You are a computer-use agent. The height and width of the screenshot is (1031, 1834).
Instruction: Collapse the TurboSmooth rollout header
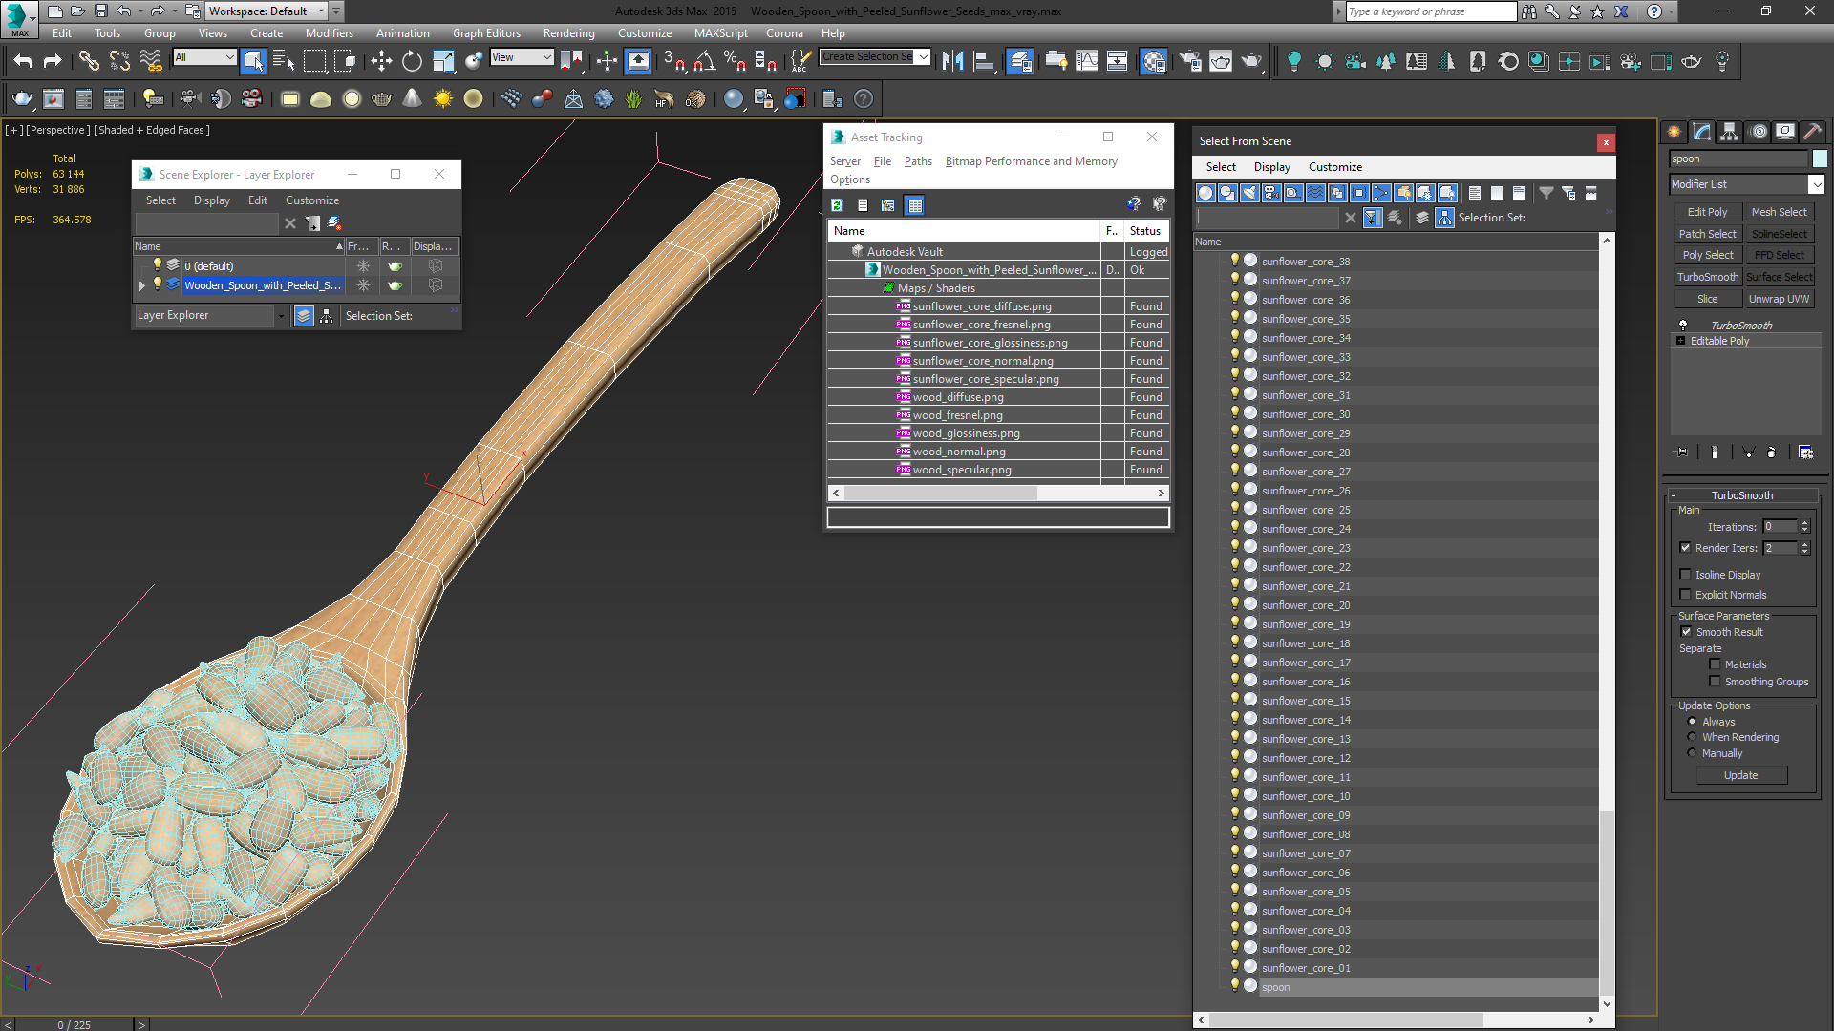pyautogui.click(x=1741, y=495)
